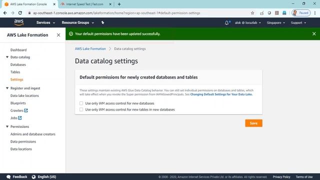320x180 pixels.
Task: Click the blue extension icon in Chrome toolbar
Action: click(x=284, y=13)
